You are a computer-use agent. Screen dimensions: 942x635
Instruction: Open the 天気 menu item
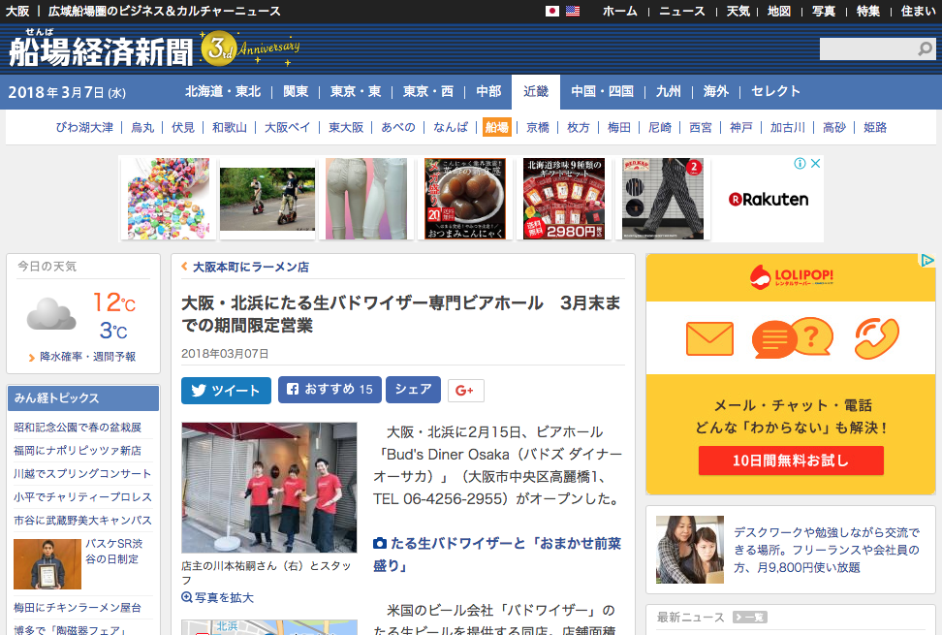tap(738, 12)
